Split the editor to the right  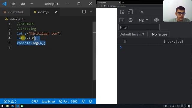tap(84, 12)
